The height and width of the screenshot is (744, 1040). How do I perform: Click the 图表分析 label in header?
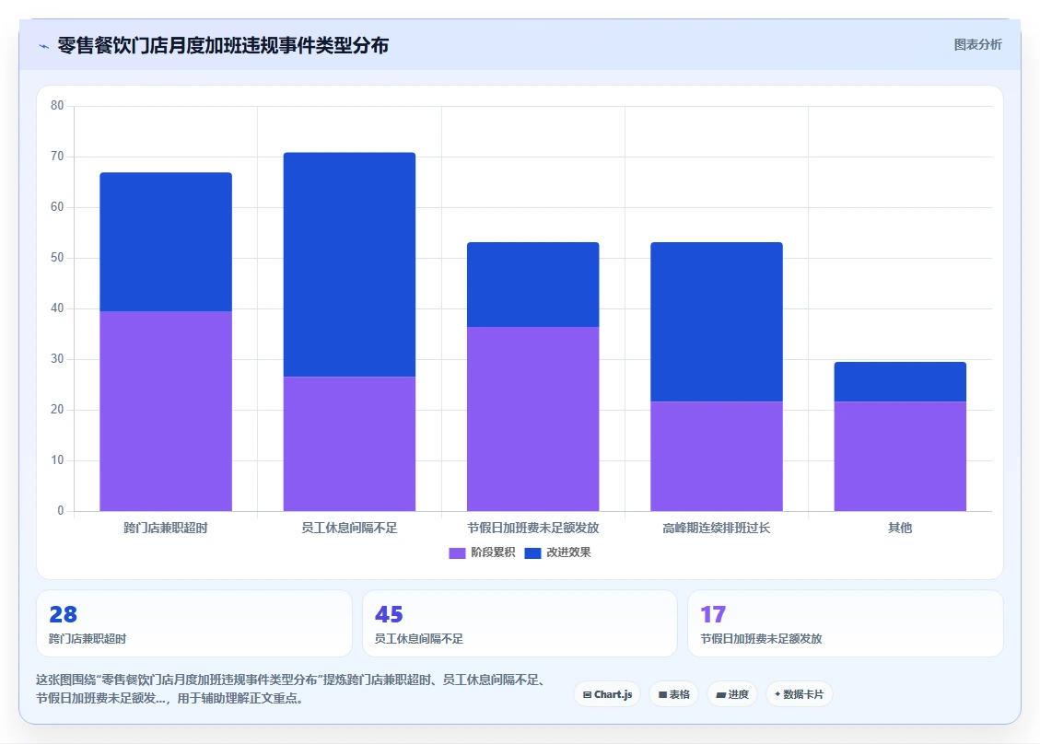977,44
